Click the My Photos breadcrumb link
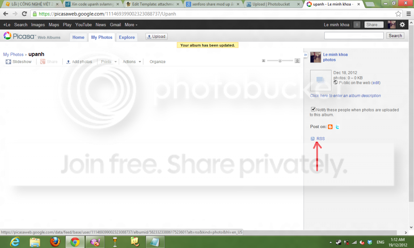 (13, 55)
